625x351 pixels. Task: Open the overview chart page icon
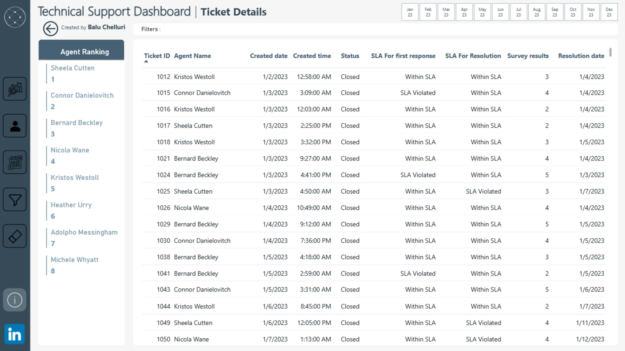(15, 89)
